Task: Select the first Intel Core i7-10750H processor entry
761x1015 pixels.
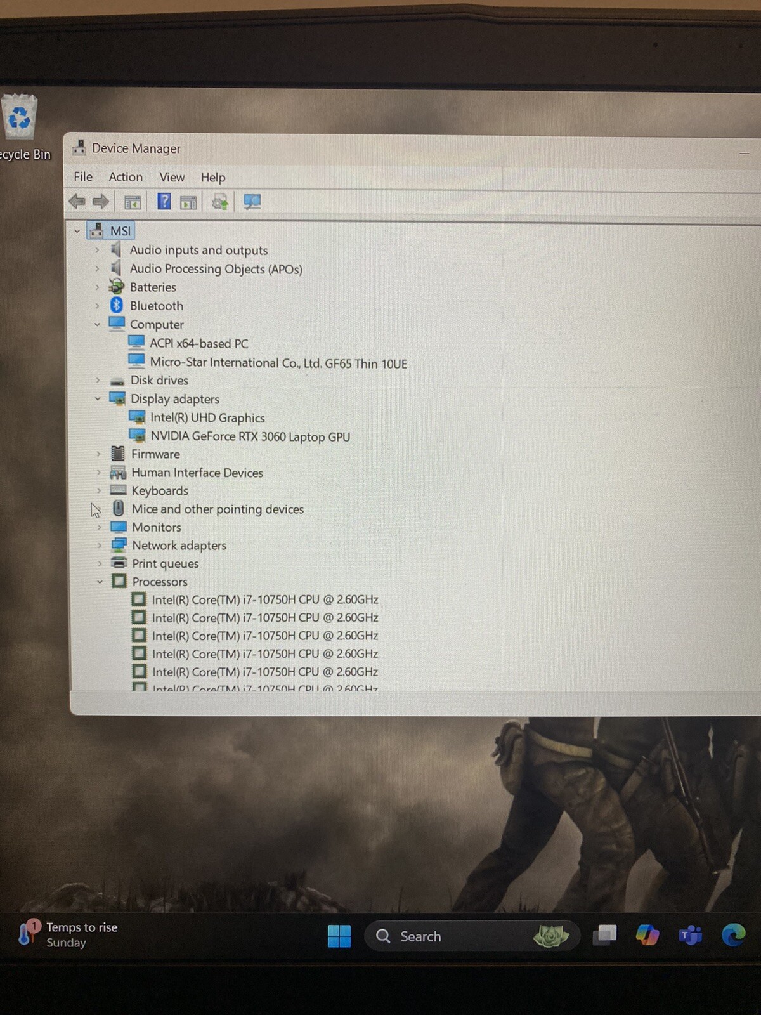Action: click(x=265, y=599)
